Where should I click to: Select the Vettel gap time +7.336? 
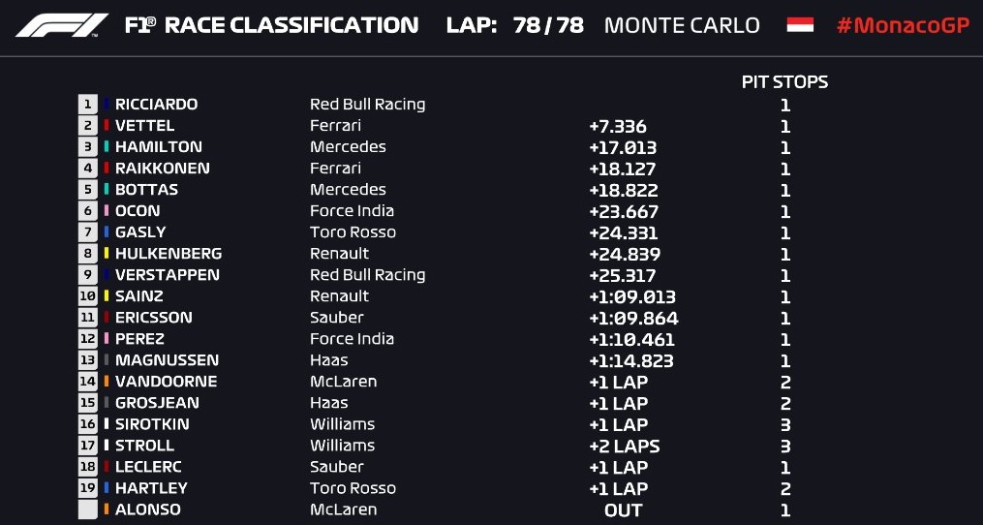[x=617, y=126]
